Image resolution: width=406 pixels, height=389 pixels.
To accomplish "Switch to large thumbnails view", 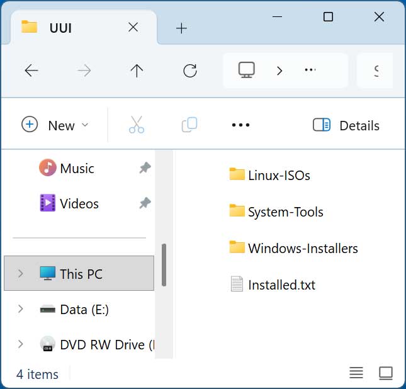I will [386, 373].
